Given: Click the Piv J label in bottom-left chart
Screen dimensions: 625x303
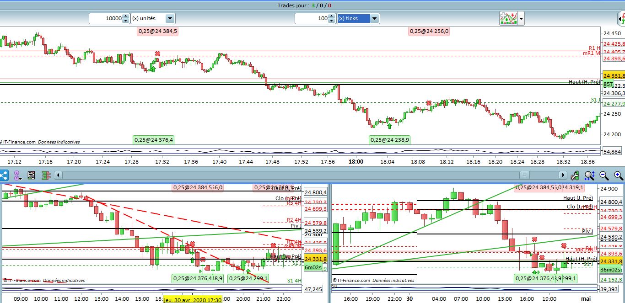Looking at the screenshot, I should point(296,226).
